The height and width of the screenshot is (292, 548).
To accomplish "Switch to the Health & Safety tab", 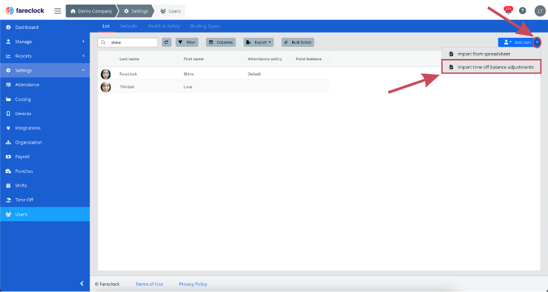I will [x=164, y=26].
